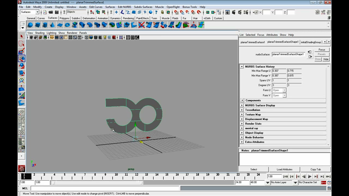Expand the Texture Map section

tap(242, 115)
